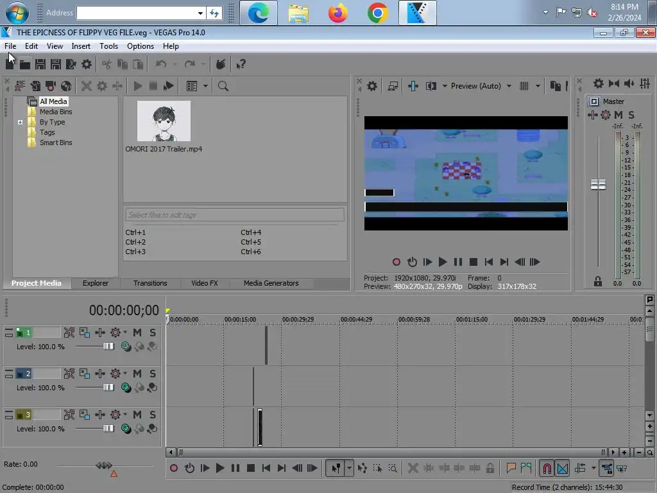The width and height of the screenshot is (657, 493).
Task: Toggle Loop Playback in timeline transport
Action: coord(189,468)
